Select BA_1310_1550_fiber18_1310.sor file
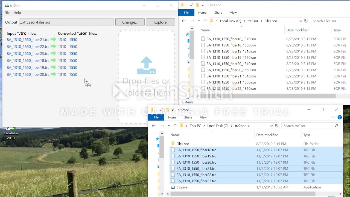 click(x=231, y=39)
